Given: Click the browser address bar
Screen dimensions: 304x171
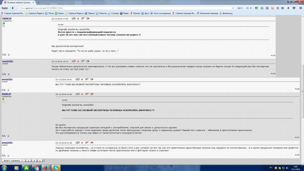Looking at the screenshot, I should point(122,8).
